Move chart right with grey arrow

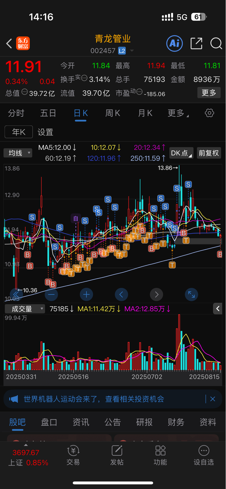156,295
